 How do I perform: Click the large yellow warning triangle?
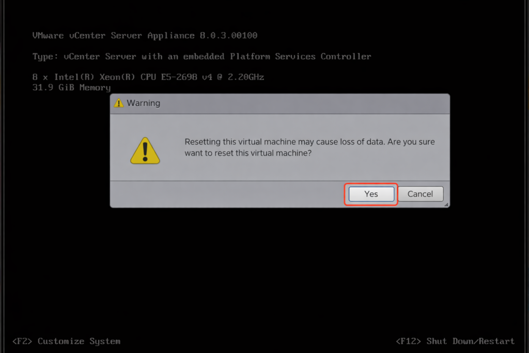tap(145, 150)
